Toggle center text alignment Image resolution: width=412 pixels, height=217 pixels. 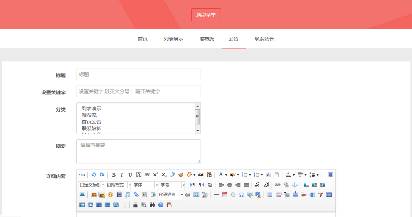pyautogui.click(x=230, y=185)
